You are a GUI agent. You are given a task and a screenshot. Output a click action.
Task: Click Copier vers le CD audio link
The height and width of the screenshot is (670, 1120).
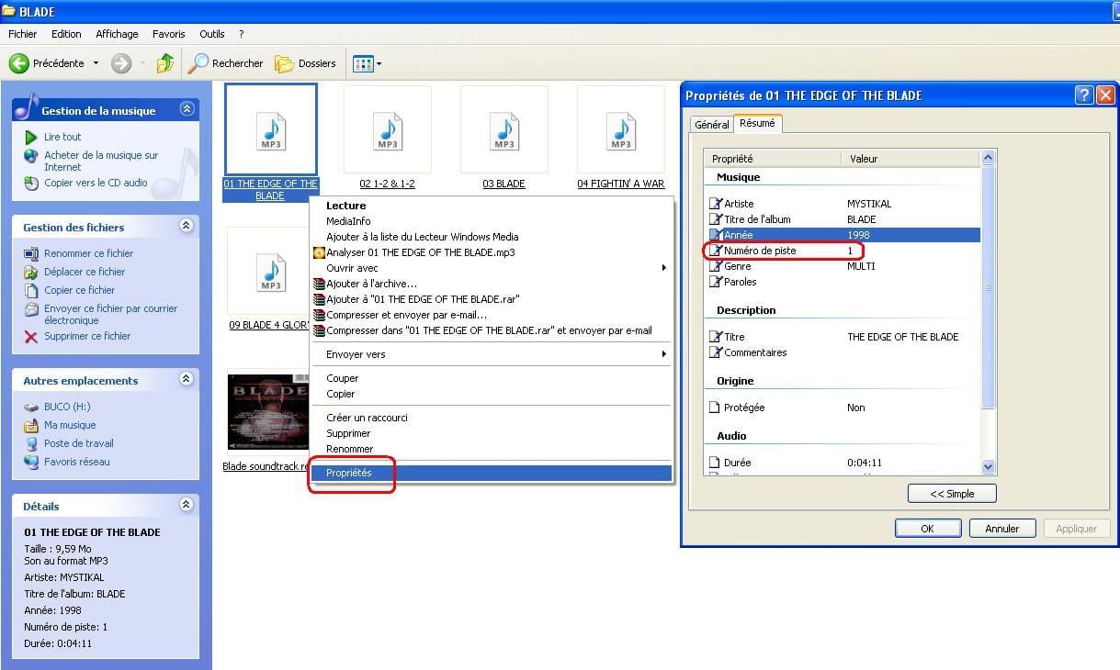pos(96,183)
